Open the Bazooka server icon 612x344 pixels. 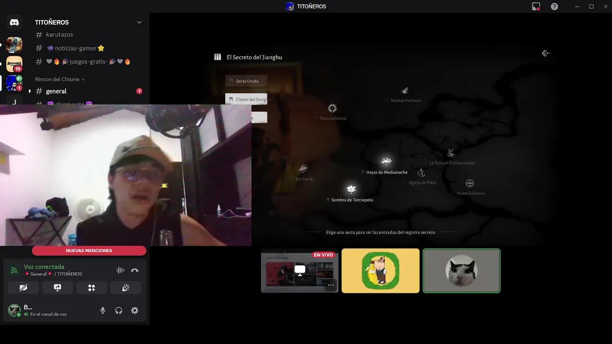point(14,64)
